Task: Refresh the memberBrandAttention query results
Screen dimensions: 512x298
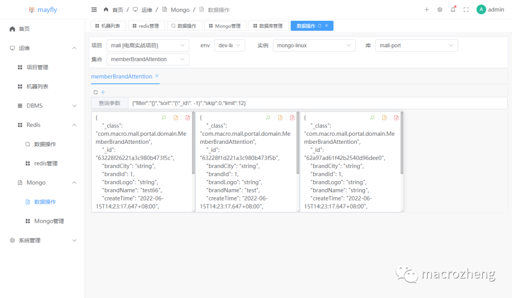Action: point(95,92)
